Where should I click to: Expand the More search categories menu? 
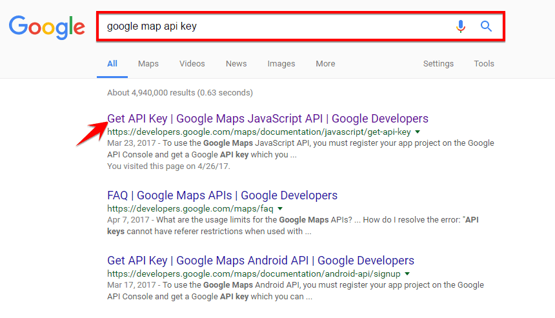pyautogui.click(x=325, y=64)
